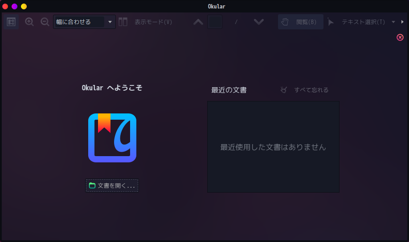The width and height of the screenshot is (409, 242).
Task: Click the Okular へようこそ heading
Action: tap(112, 88)
